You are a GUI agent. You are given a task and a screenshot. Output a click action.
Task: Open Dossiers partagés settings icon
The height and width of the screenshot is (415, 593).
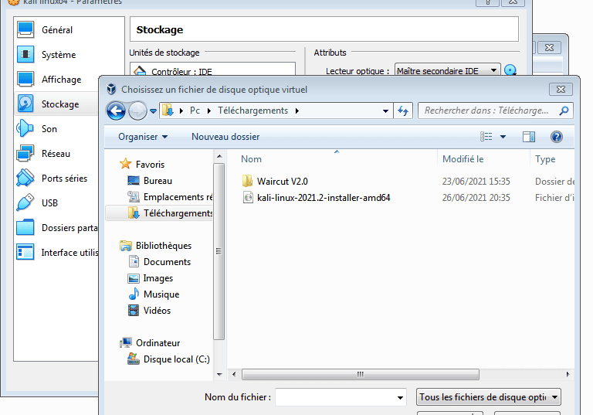point(25,227)
